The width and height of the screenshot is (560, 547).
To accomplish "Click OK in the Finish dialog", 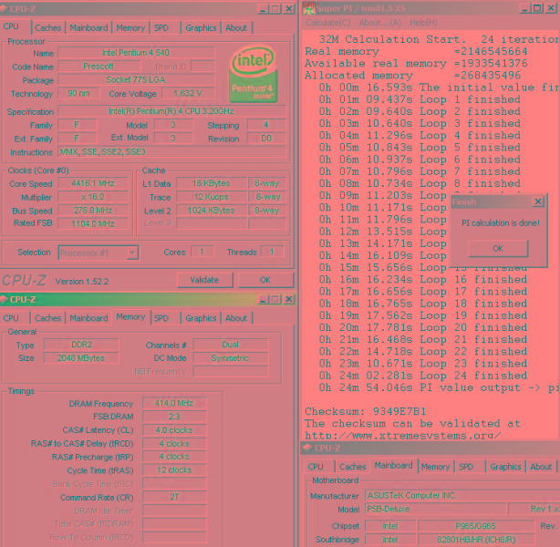I will [498, 248].
